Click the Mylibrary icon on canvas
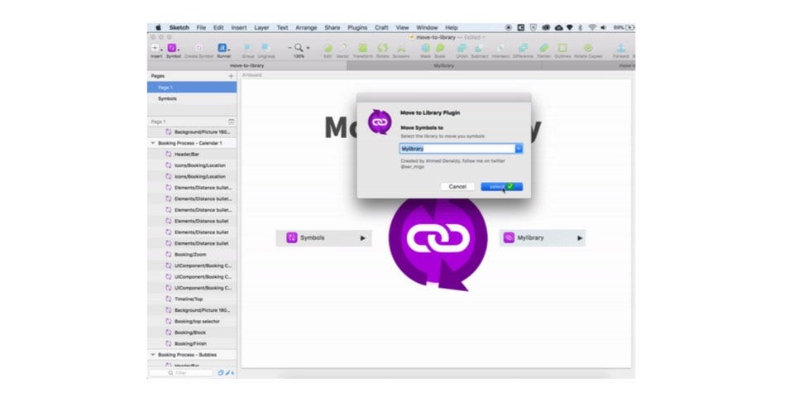This screenshot has width=794, height=397. 509,237
